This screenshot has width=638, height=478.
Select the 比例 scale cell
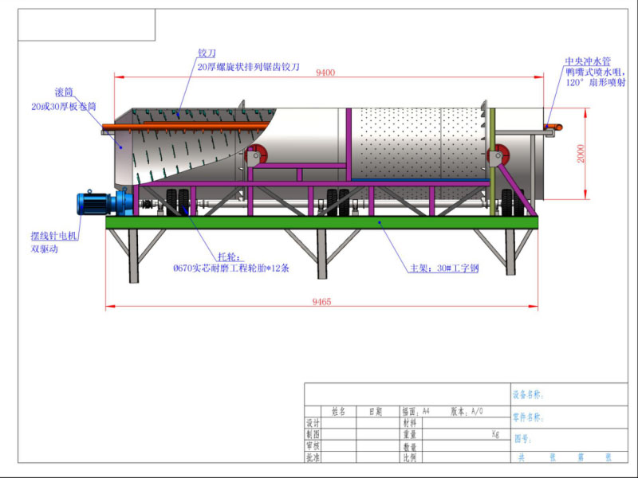(x=410, y=457)
